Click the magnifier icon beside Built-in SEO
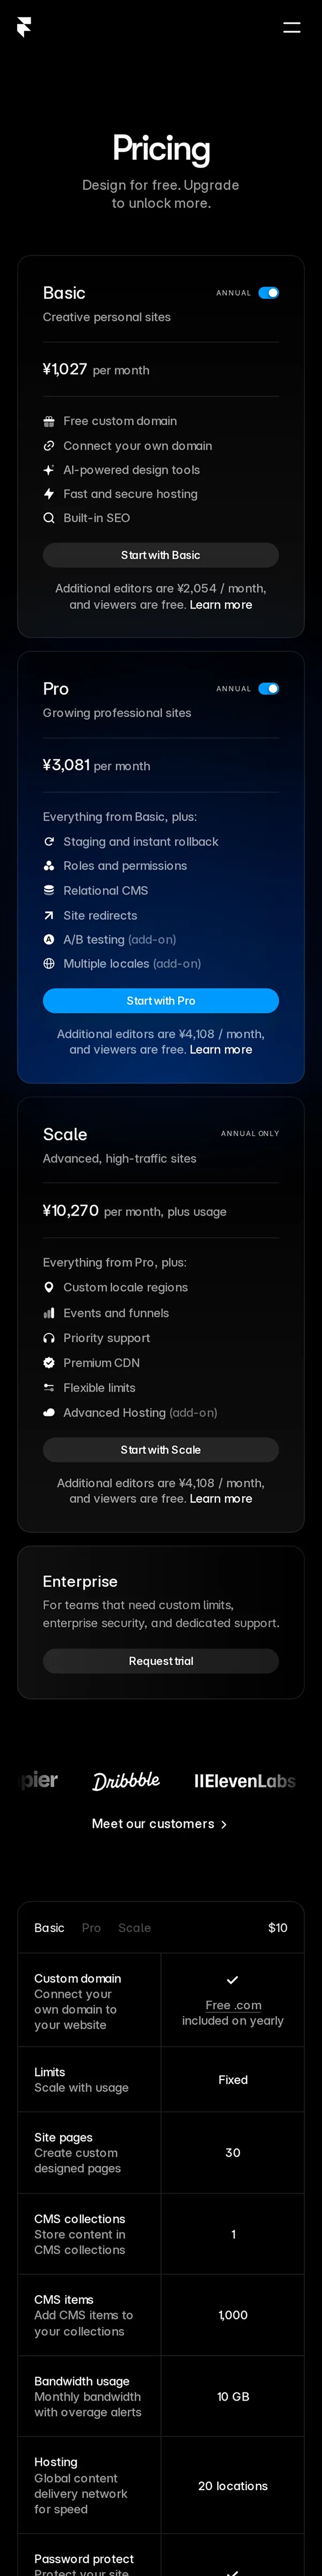Viewport: 322px width, 2576px height. coord(49,518)
